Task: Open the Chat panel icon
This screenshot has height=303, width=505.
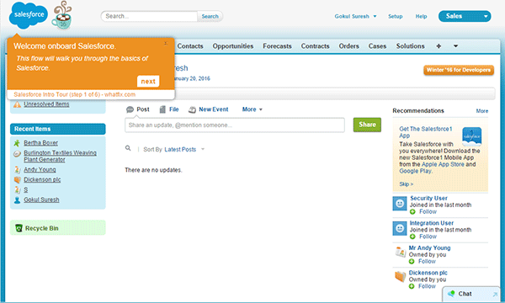Action: 451,294
